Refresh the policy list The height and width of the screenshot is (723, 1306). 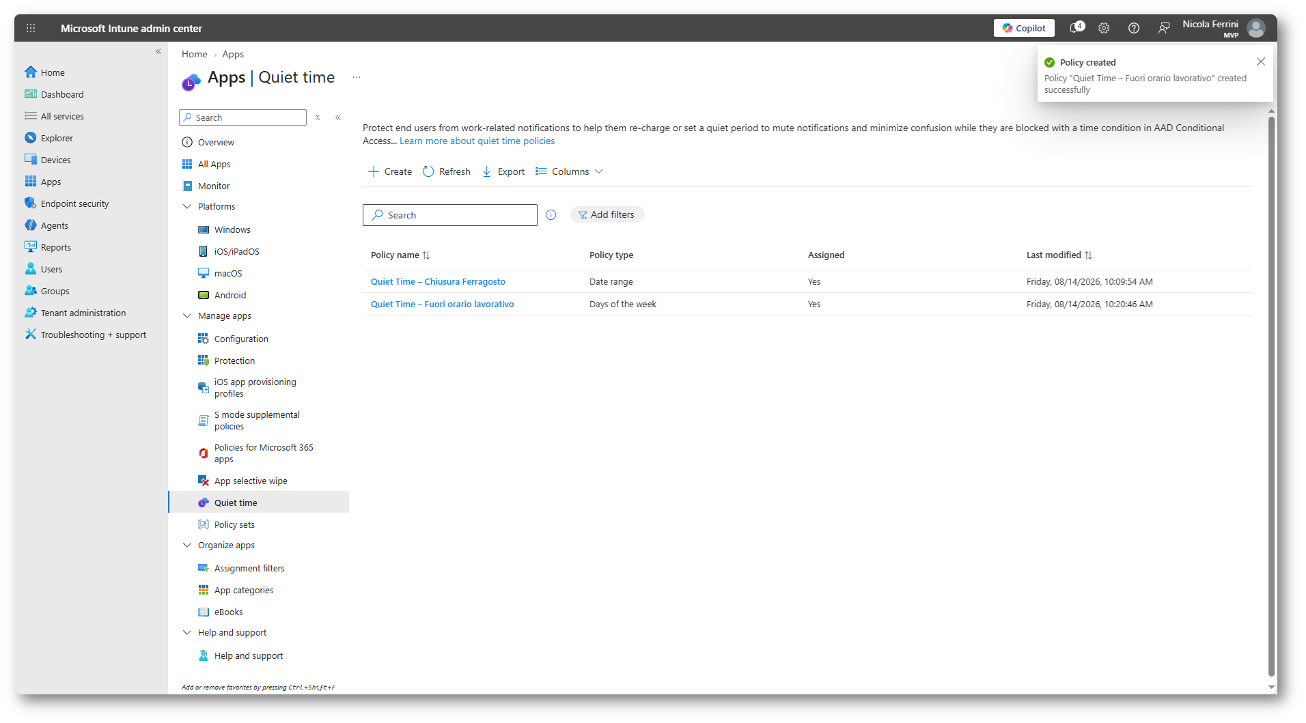[x=447, y=171]
